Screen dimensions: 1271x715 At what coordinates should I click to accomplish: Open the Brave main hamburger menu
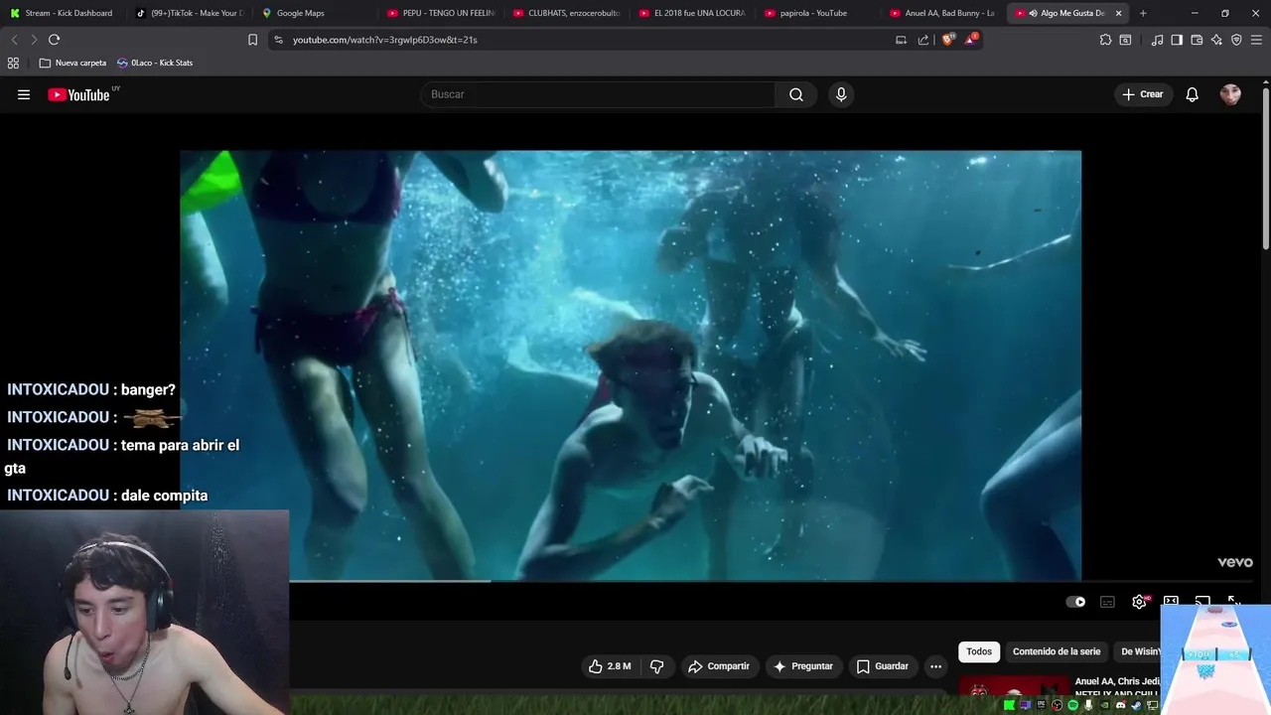click(x=1256, y=40)
